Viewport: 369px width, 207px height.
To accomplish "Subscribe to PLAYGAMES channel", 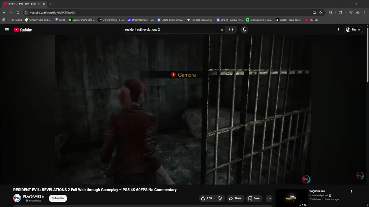I will tap(58, 198).
